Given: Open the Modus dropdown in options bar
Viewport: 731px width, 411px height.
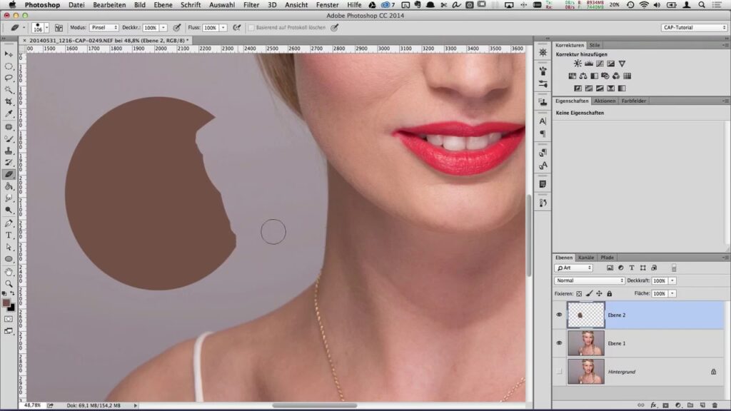Looking at the screenshot, I should tap(104, 28).
